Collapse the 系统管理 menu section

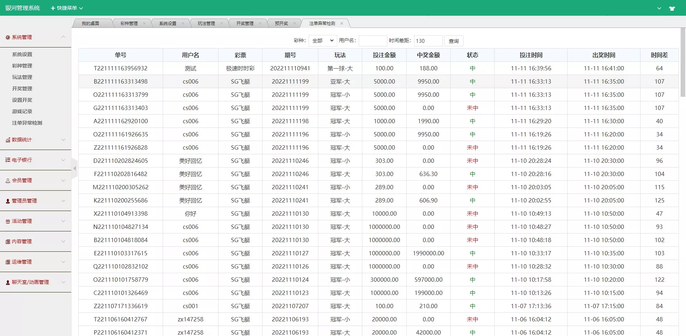click(x=63, y=37)
